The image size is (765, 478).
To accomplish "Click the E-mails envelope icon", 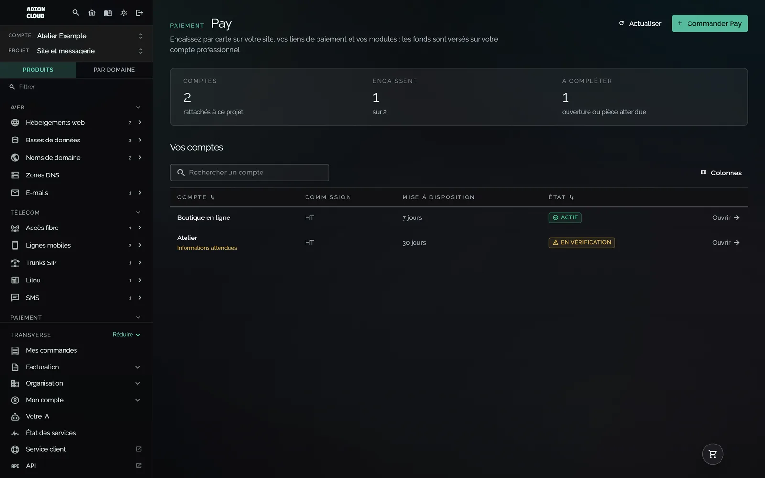I will pos(15,193).
